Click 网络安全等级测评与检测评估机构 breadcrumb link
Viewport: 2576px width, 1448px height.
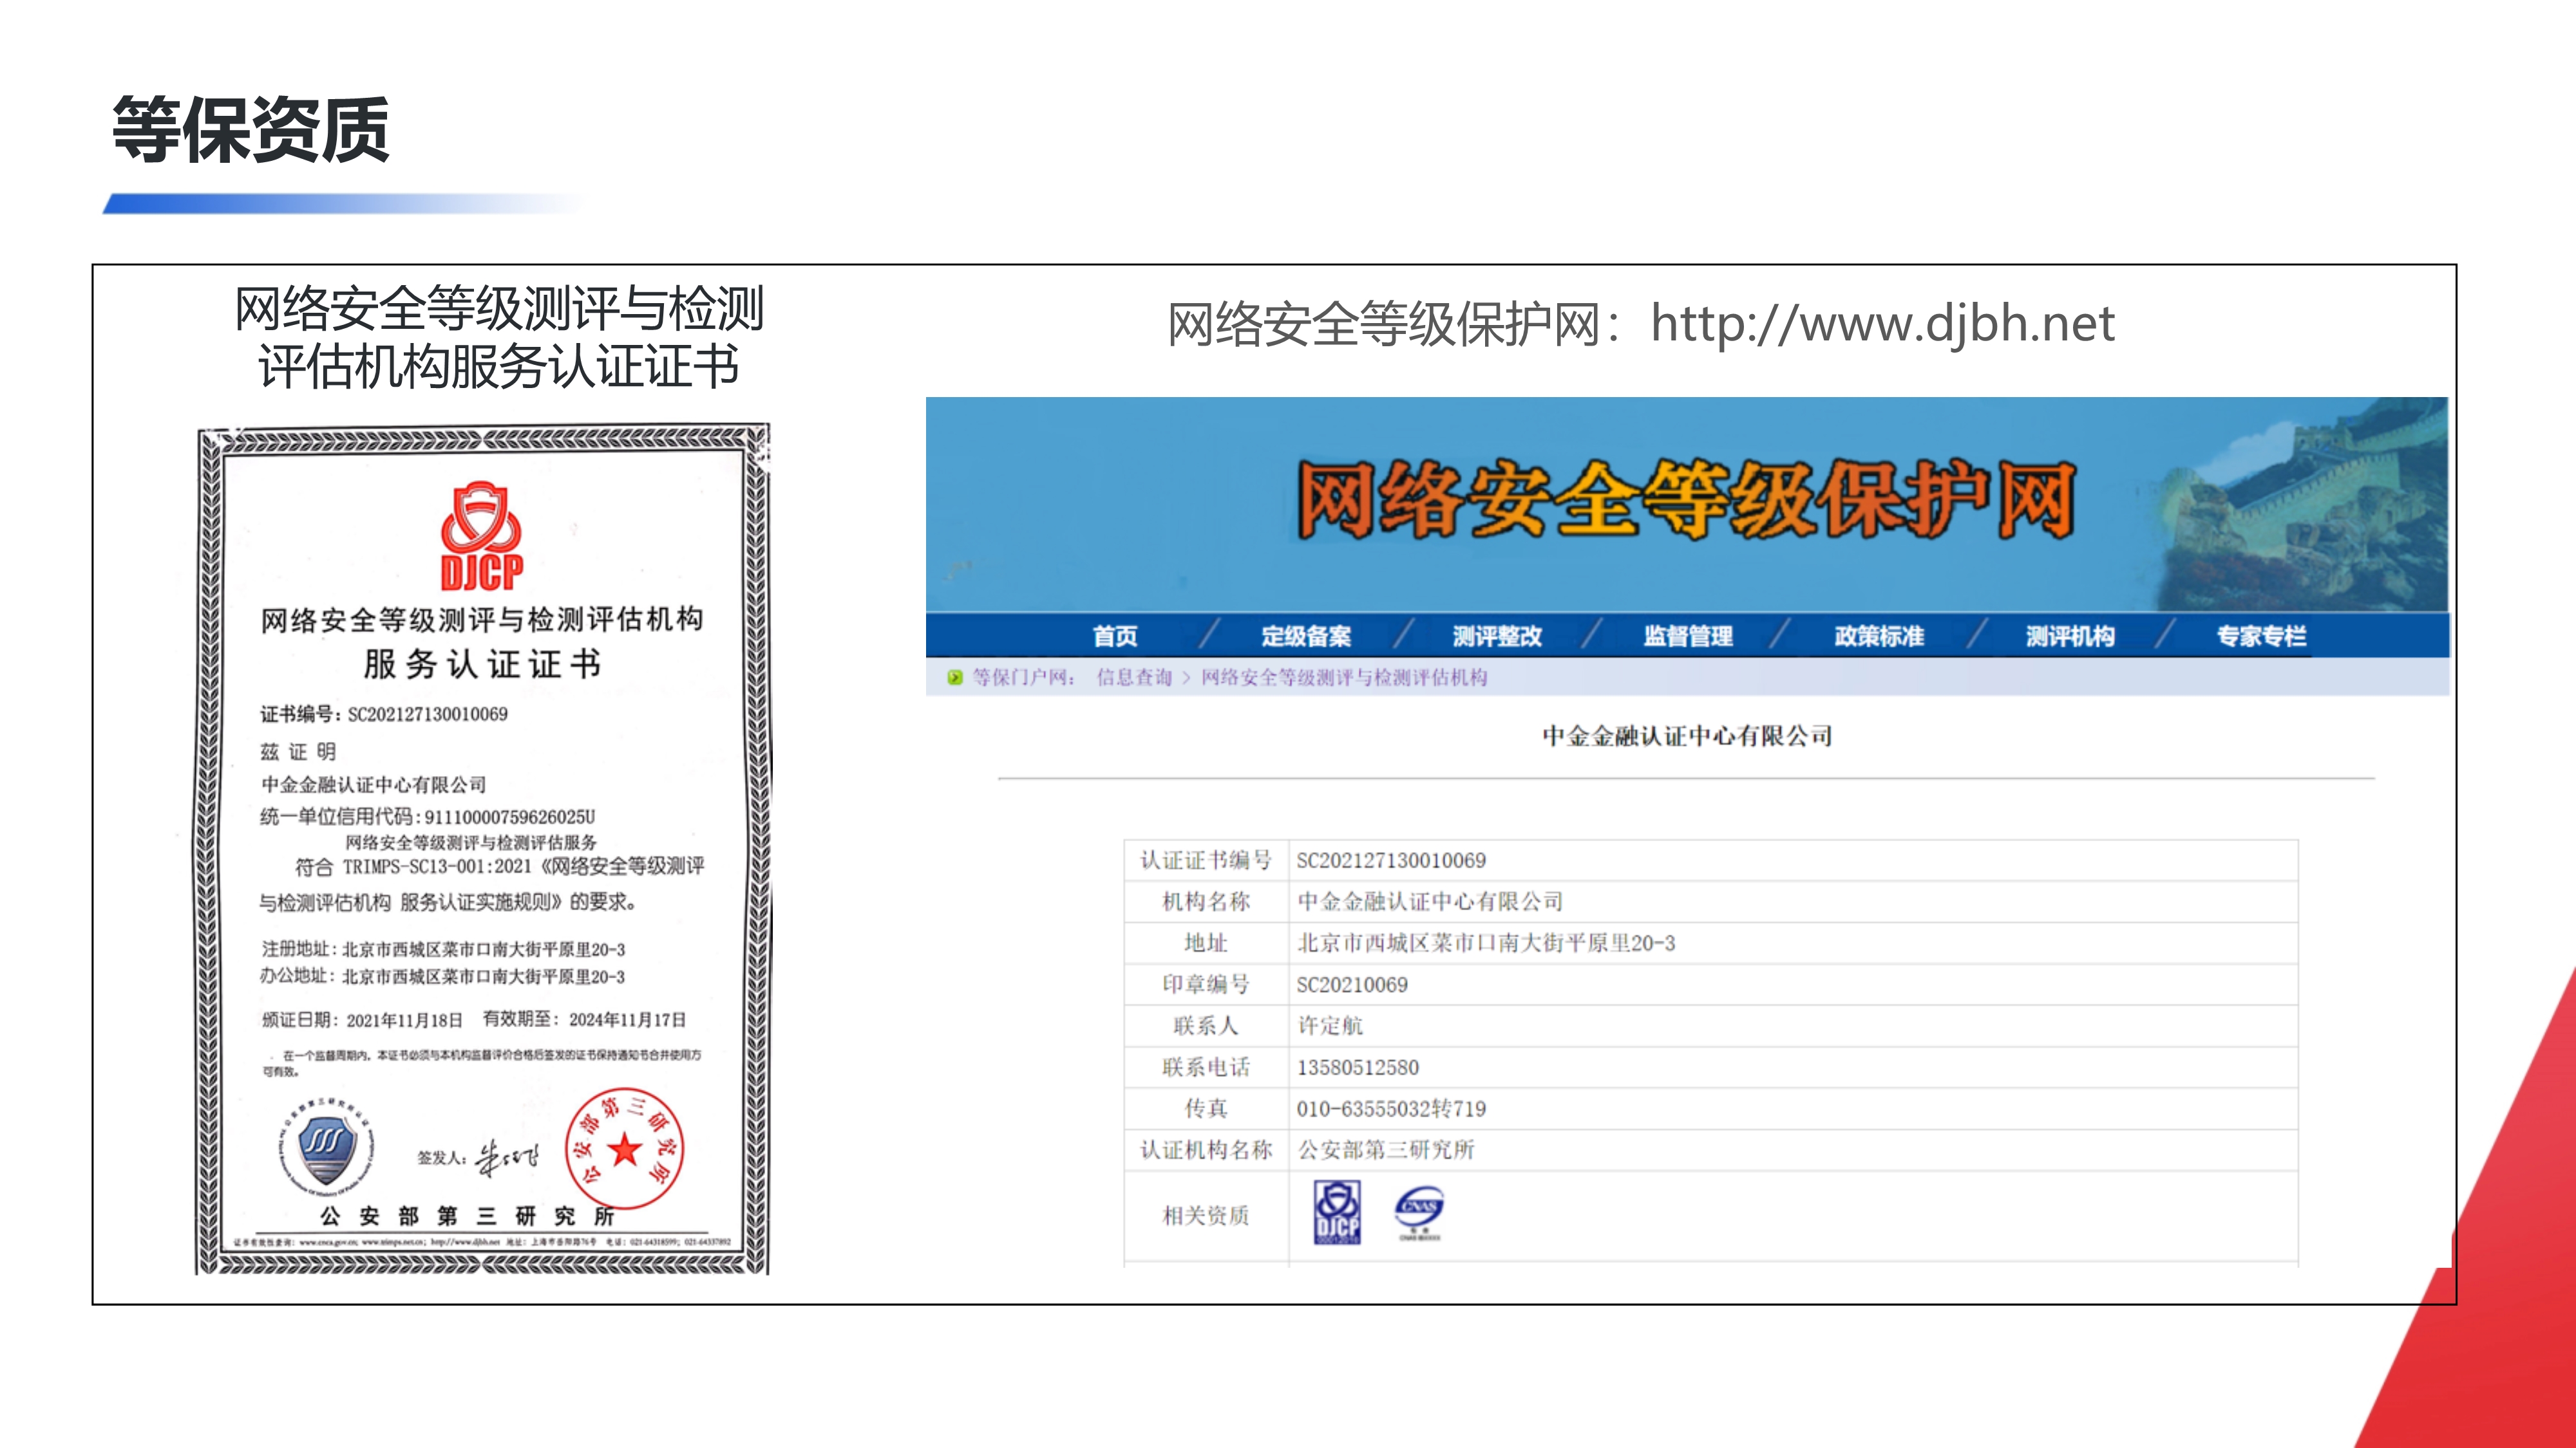click(1344, 678)
